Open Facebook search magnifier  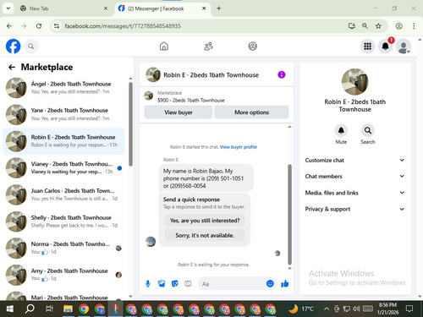point(31,46)
